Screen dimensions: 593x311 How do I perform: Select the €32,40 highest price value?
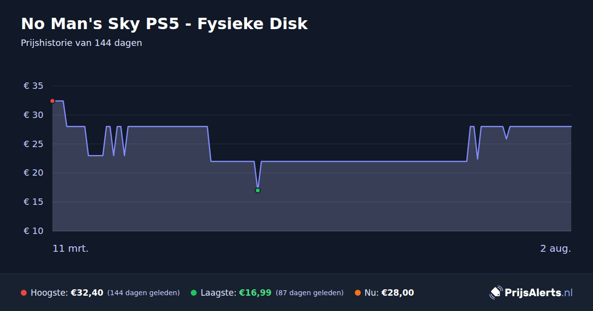tap(87, 293)
